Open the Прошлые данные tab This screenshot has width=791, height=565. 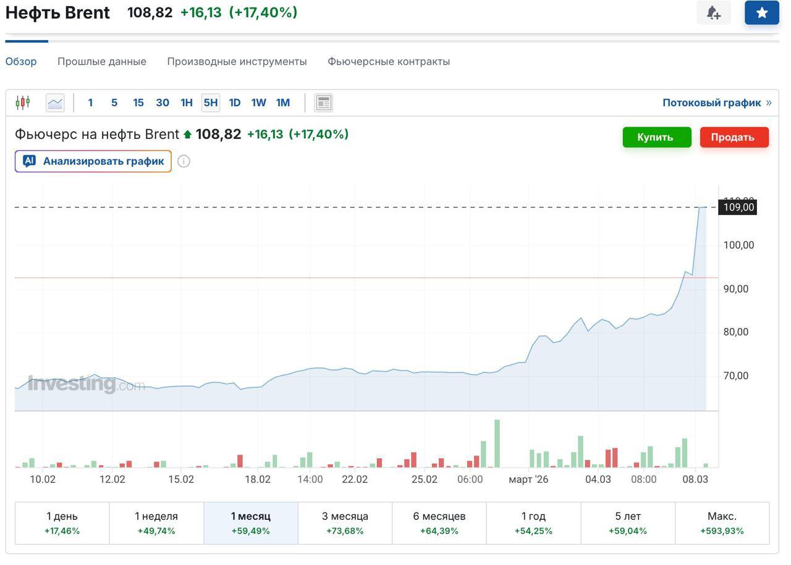point(102,62)
